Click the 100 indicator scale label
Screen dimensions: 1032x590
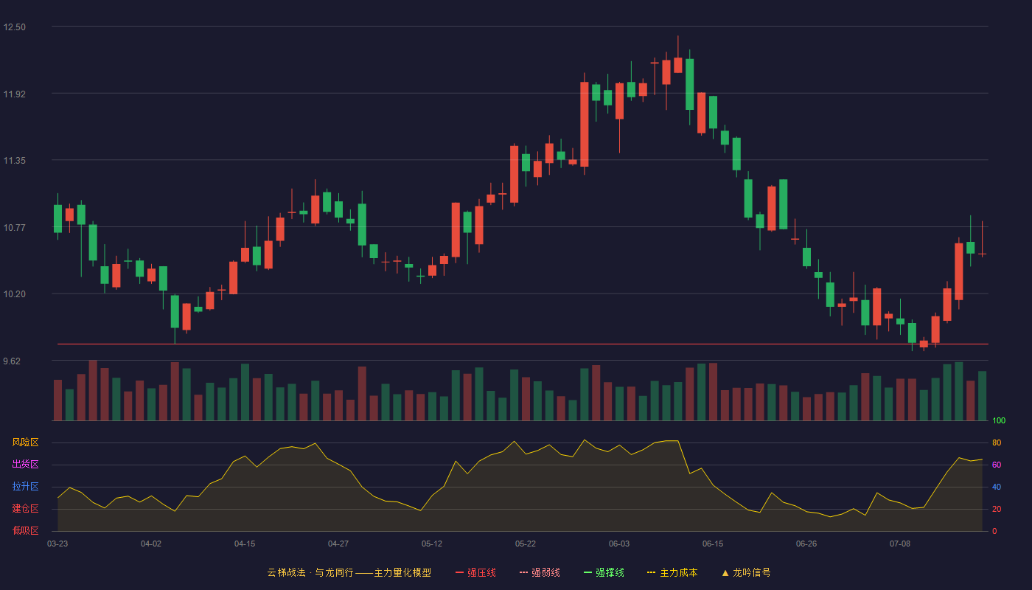click(999, 421)
